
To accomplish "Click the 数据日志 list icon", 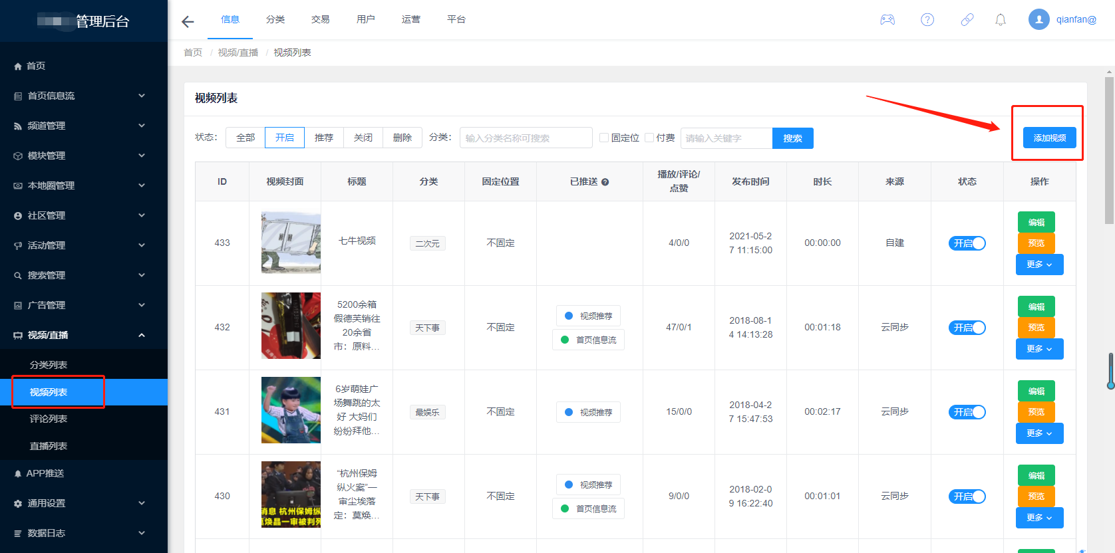I will point(18,534).
